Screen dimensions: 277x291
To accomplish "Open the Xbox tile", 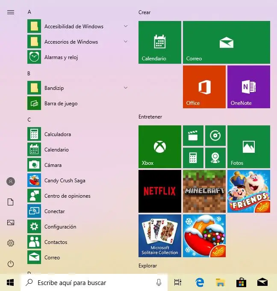I will pos(159,147).
